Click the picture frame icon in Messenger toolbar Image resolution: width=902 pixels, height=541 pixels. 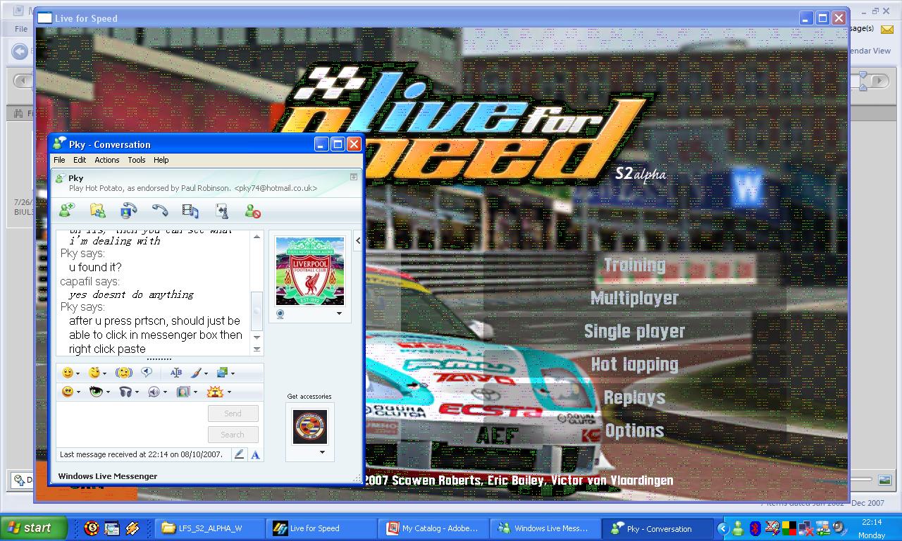(183, 392)
